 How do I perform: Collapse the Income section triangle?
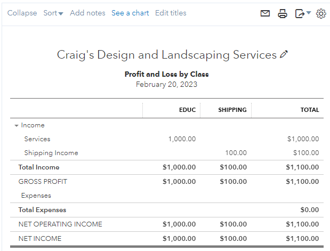(x=16, y=126)
